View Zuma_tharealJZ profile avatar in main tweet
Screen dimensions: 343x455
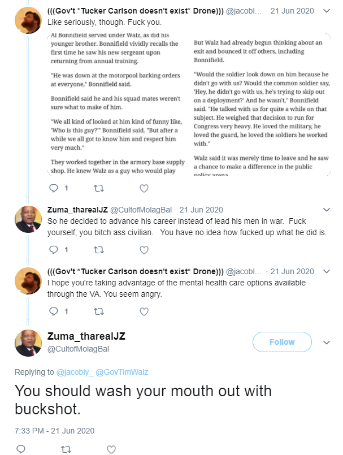coord(28,343)
